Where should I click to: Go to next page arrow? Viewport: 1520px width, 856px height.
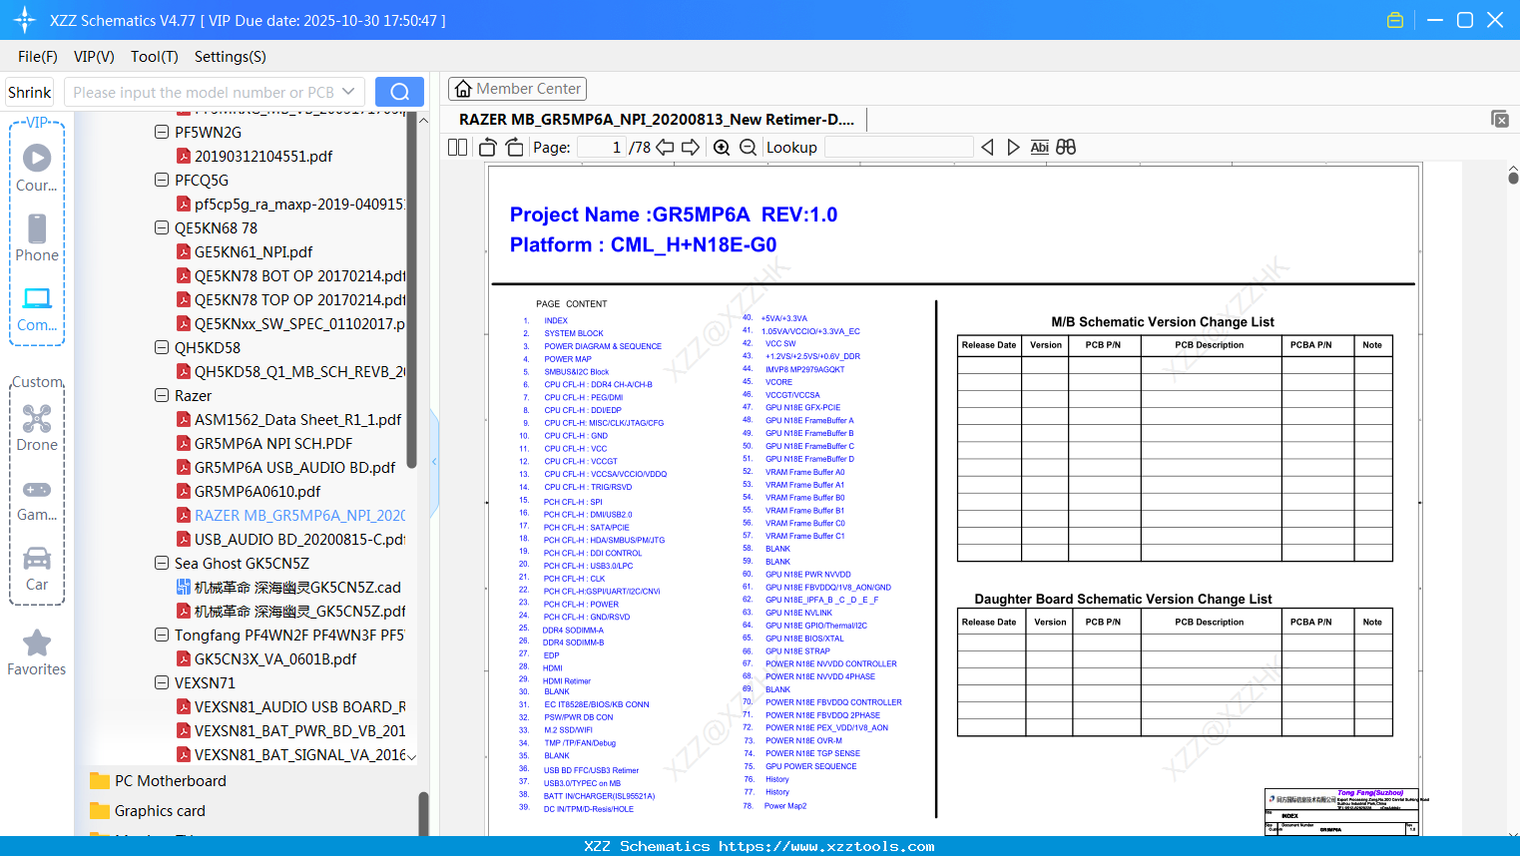click(691, 147)
